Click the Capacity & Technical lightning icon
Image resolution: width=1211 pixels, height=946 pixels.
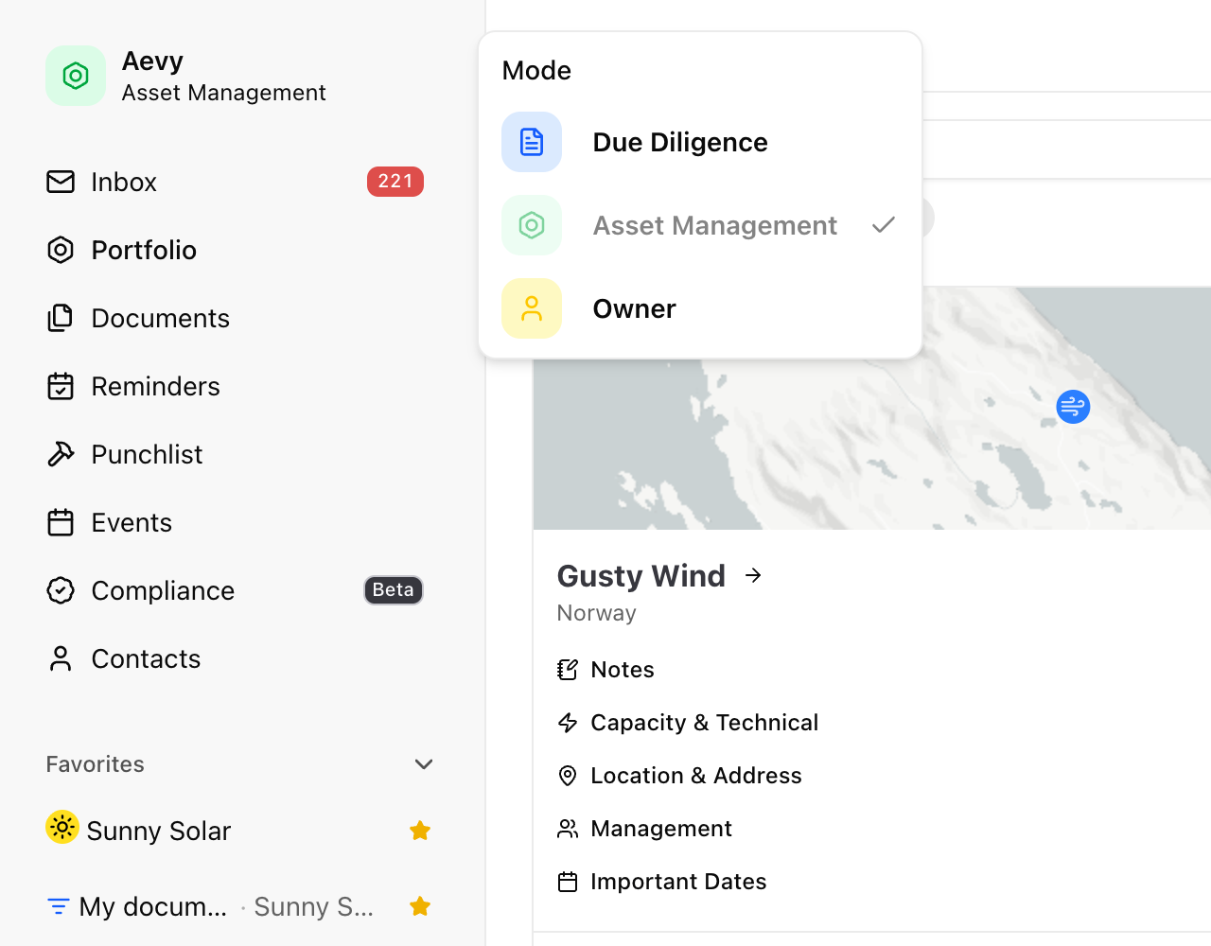pos(568,723)
